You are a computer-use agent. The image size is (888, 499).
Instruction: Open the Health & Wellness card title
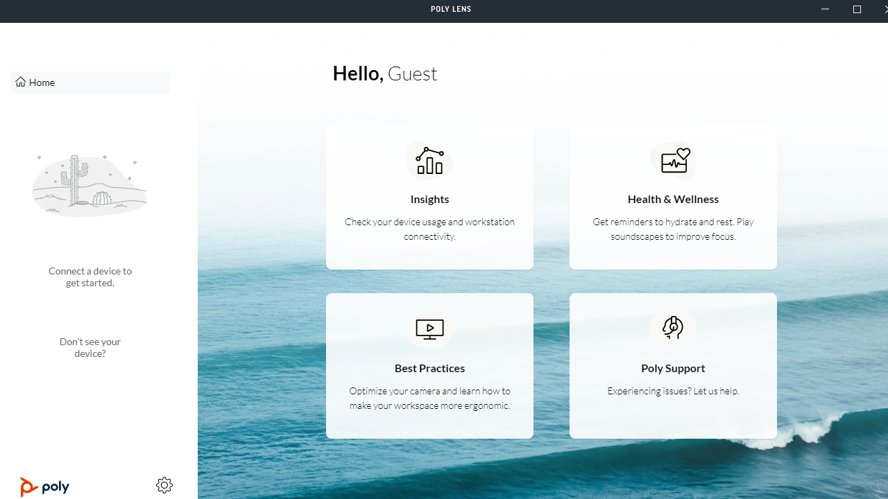pos(673,199)
